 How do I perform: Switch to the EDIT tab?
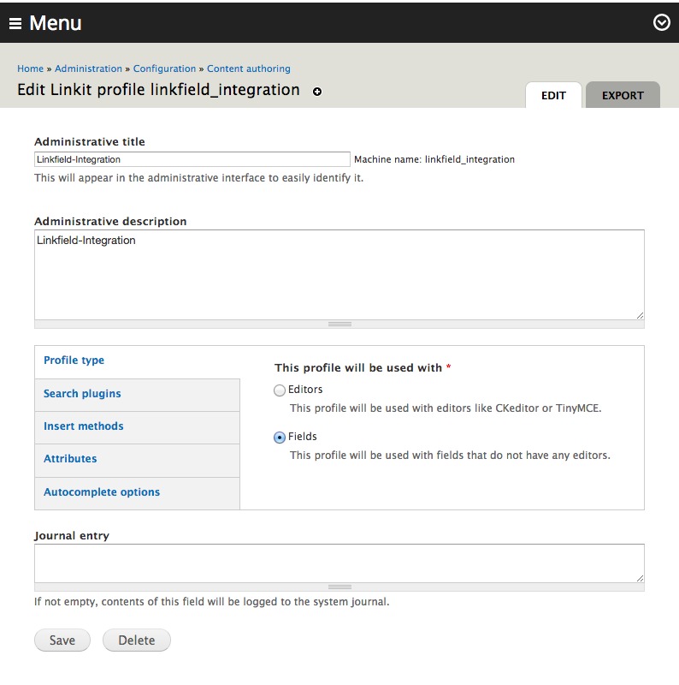[553, 95]
